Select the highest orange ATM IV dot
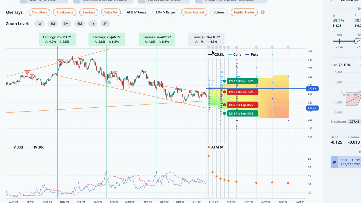361x203 pixels. point(209,156)
